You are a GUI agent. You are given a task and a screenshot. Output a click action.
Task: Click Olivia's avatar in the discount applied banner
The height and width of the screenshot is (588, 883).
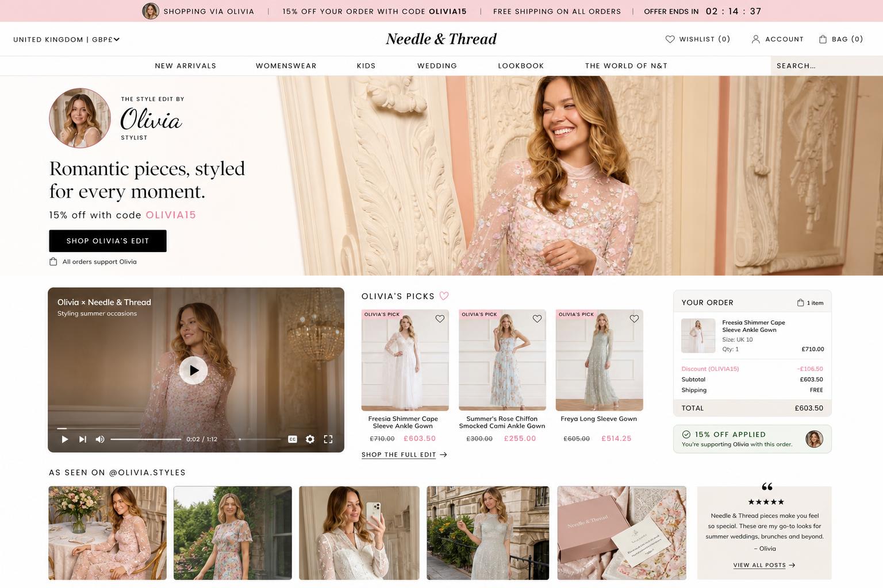[814, 439]
